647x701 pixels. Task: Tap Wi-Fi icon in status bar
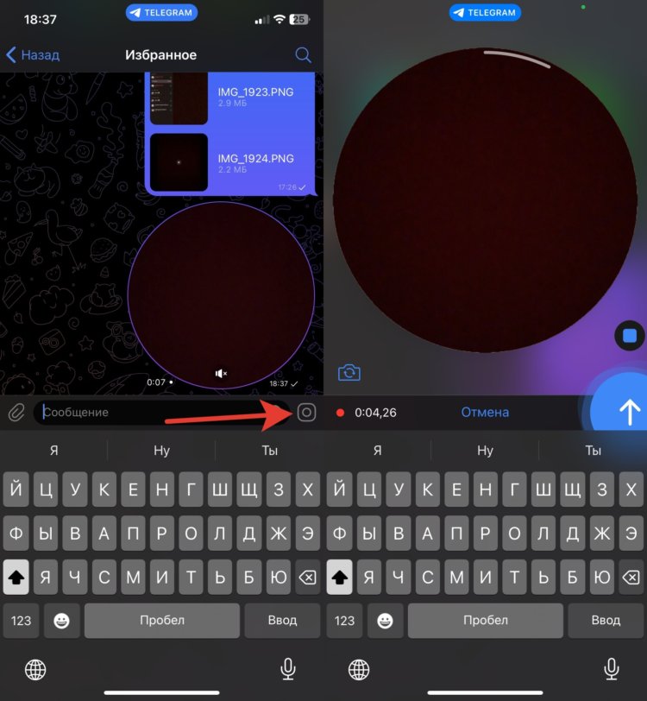(280, 19)
